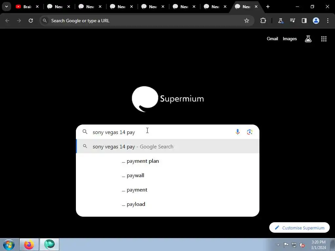Click Customise Supermium button
Screen dimensions: 335x251
click(x=299, y=228)
